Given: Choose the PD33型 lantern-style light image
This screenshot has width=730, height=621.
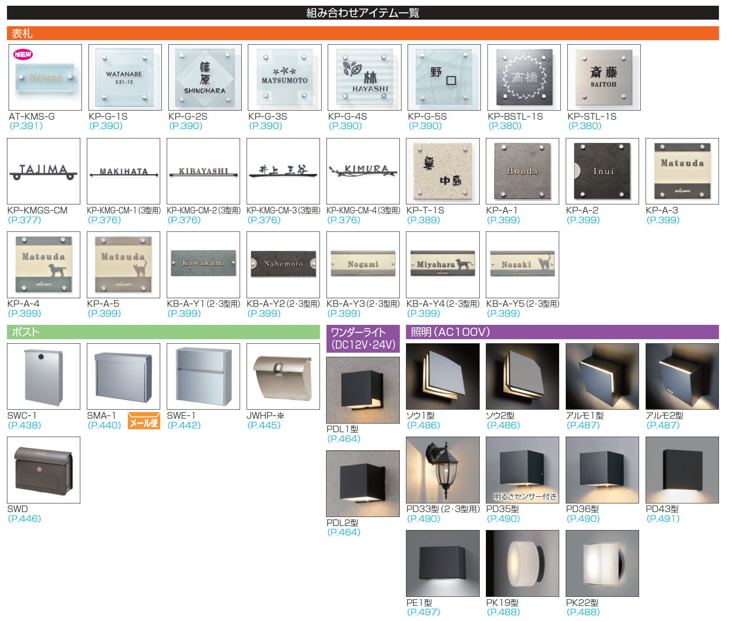Looking at the screenshot, I should 442,470.
